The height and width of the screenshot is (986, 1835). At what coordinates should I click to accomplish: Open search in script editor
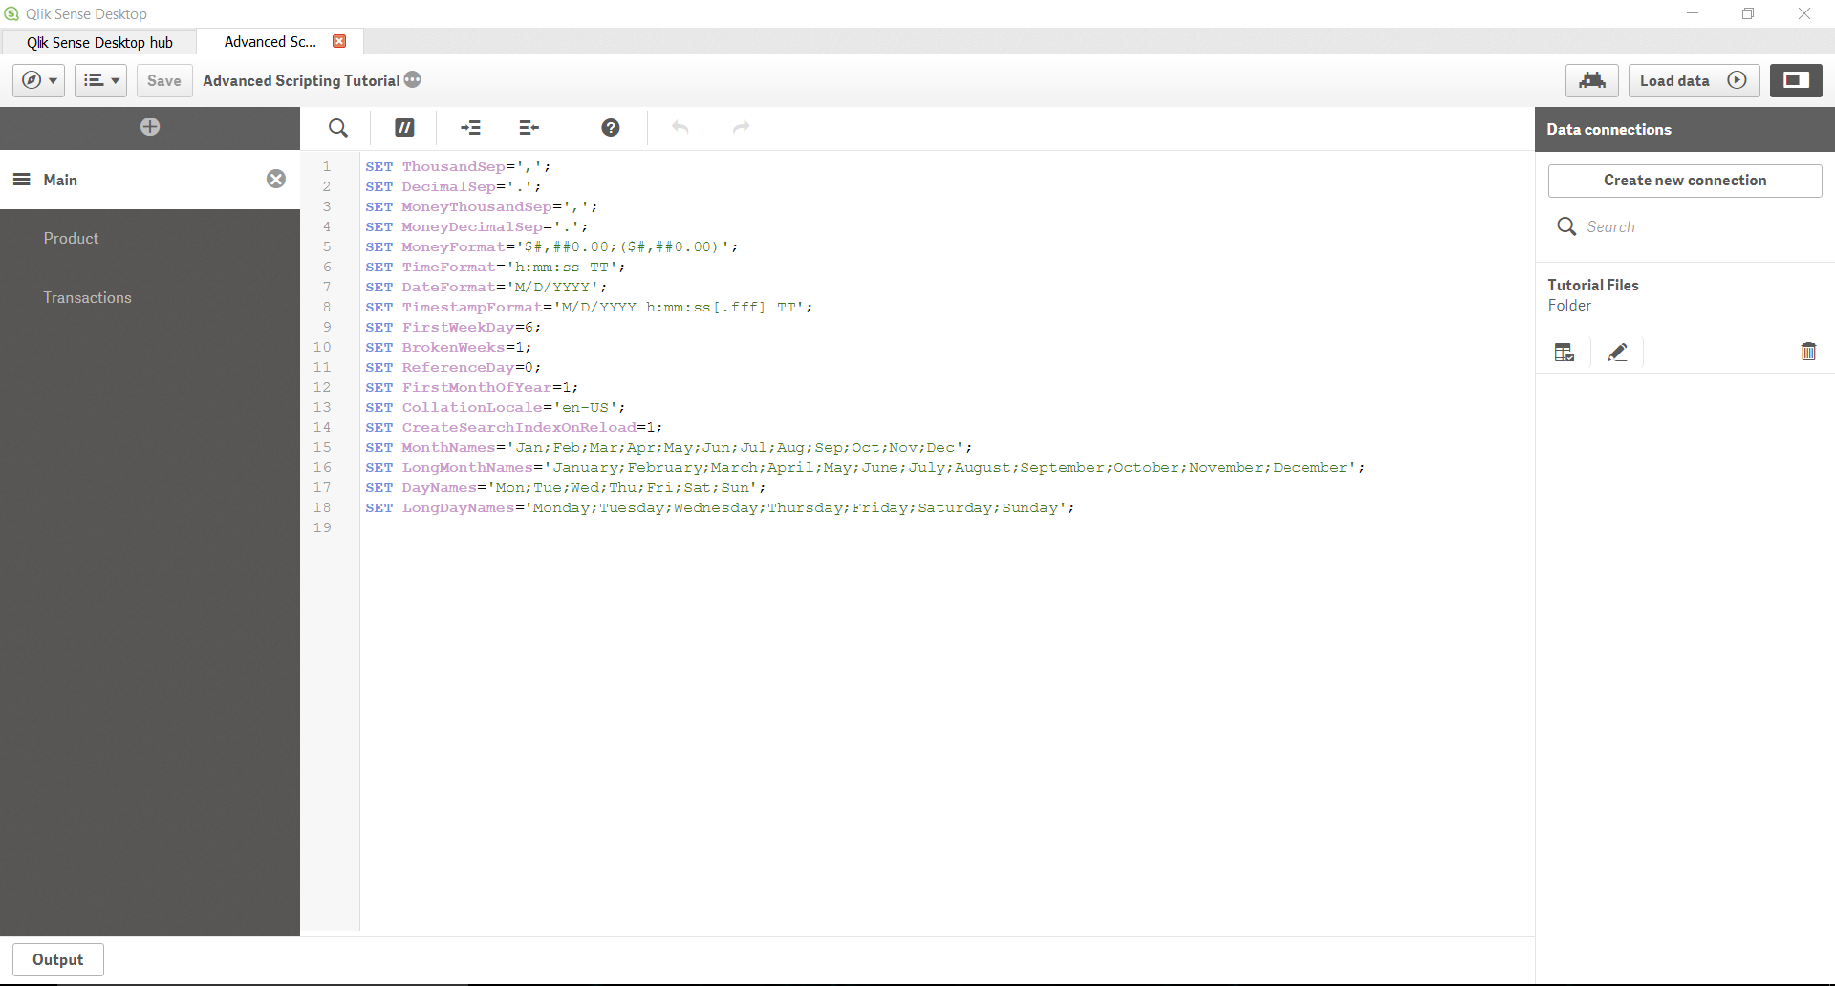(338, 128)
